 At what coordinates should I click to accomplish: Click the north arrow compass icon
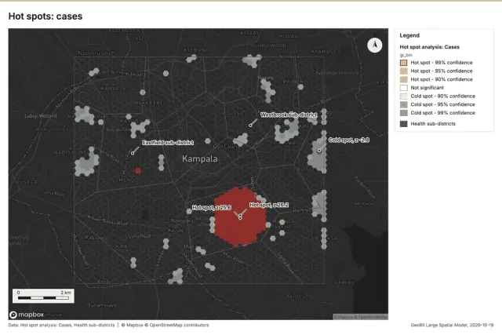pos(375,46)
